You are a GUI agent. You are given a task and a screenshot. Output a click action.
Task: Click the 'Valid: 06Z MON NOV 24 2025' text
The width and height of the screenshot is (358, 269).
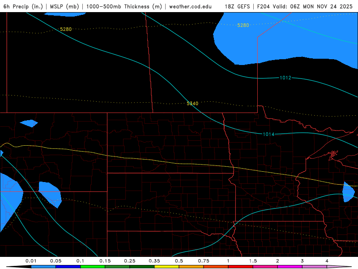[312, 6]
